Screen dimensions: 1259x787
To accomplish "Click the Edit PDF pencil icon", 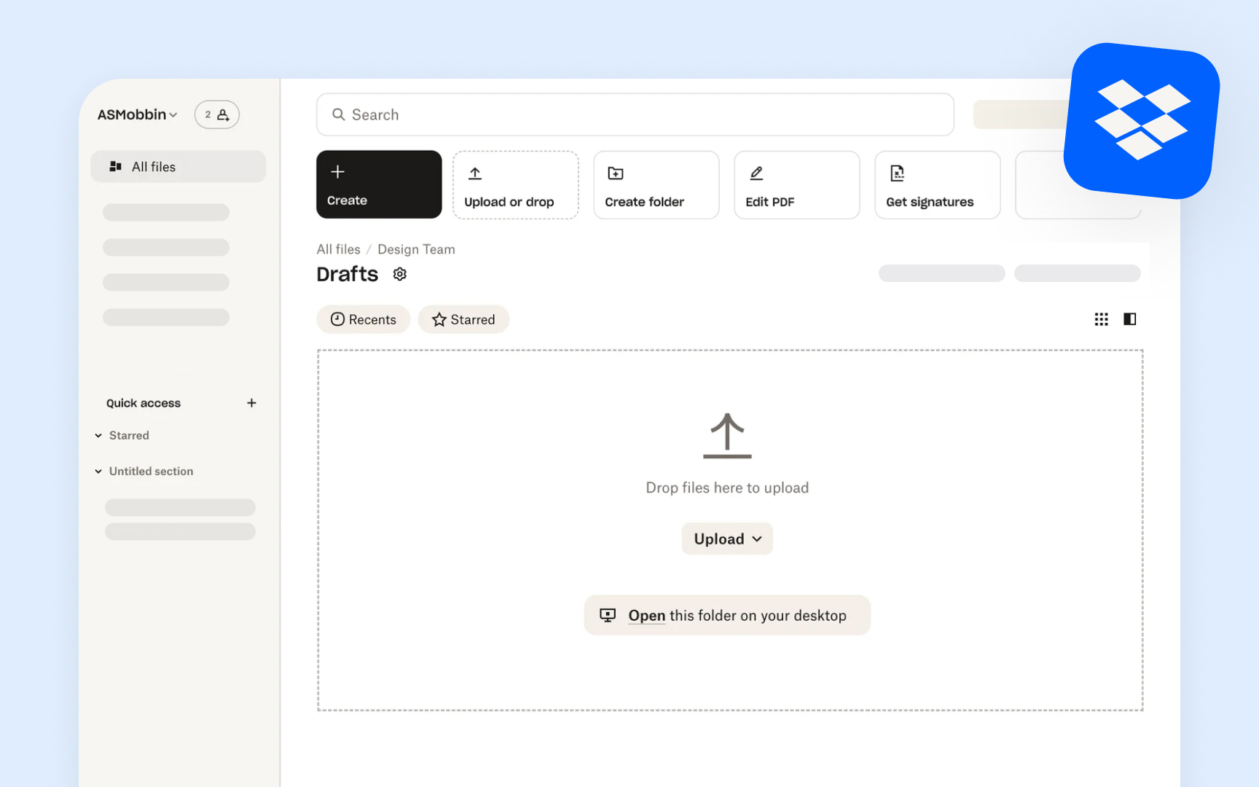I will [756, 173].
